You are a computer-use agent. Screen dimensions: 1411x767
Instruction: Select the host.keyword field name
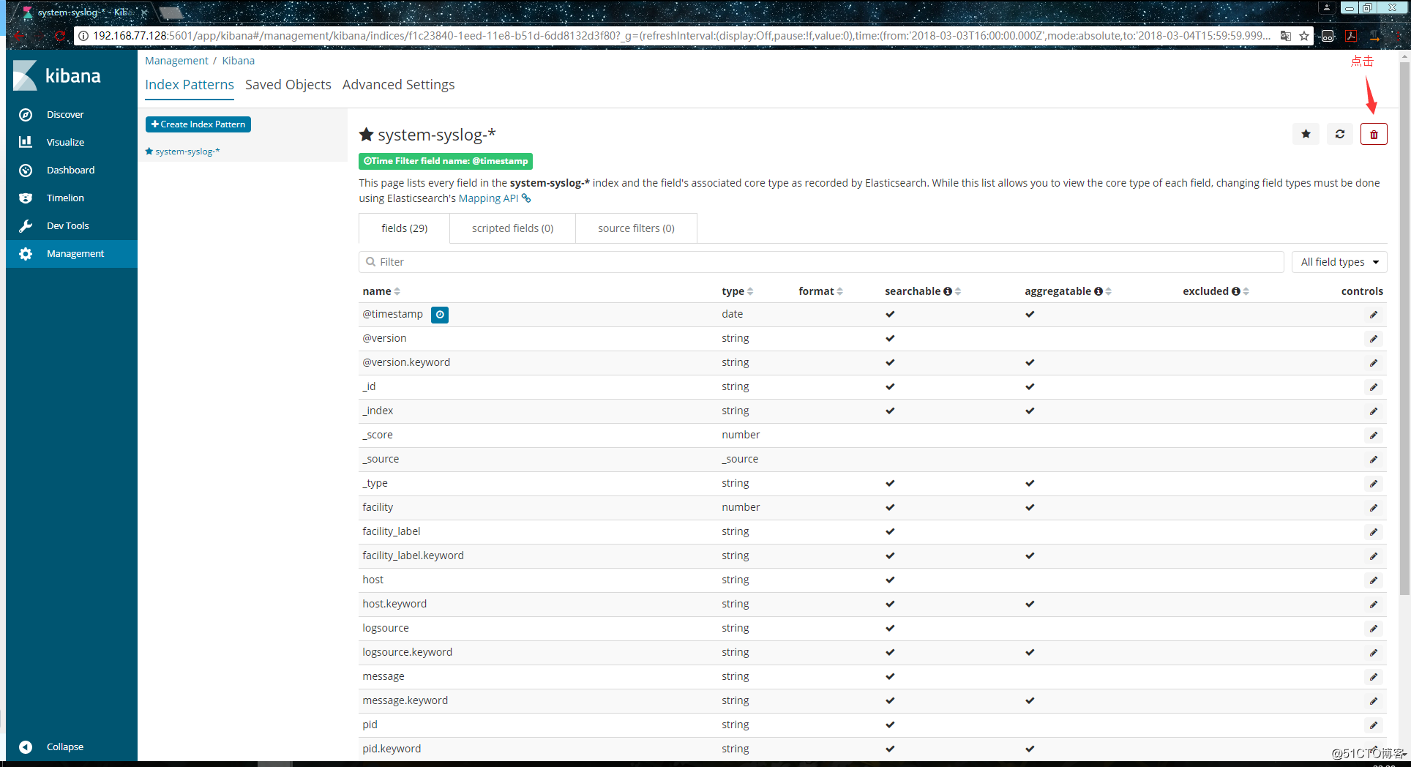(x=394, y=604)
